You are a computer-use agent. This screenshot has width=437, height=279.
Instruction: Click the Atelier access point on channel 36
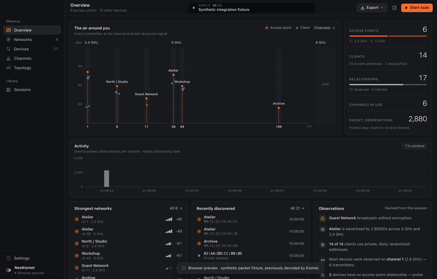173,75
